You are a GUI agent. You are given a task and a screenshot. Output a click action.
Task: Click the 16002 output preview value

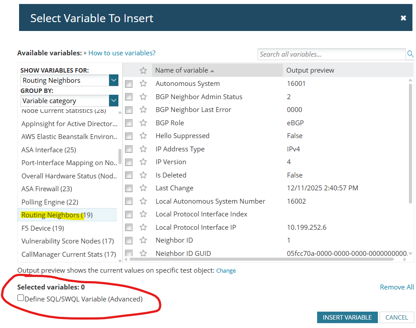(x=296, y=201)
